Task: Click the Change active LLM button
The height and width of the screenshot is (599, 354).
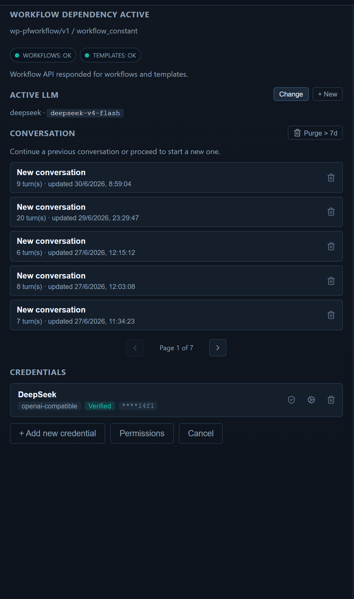Action: click(x=291, y=94)
